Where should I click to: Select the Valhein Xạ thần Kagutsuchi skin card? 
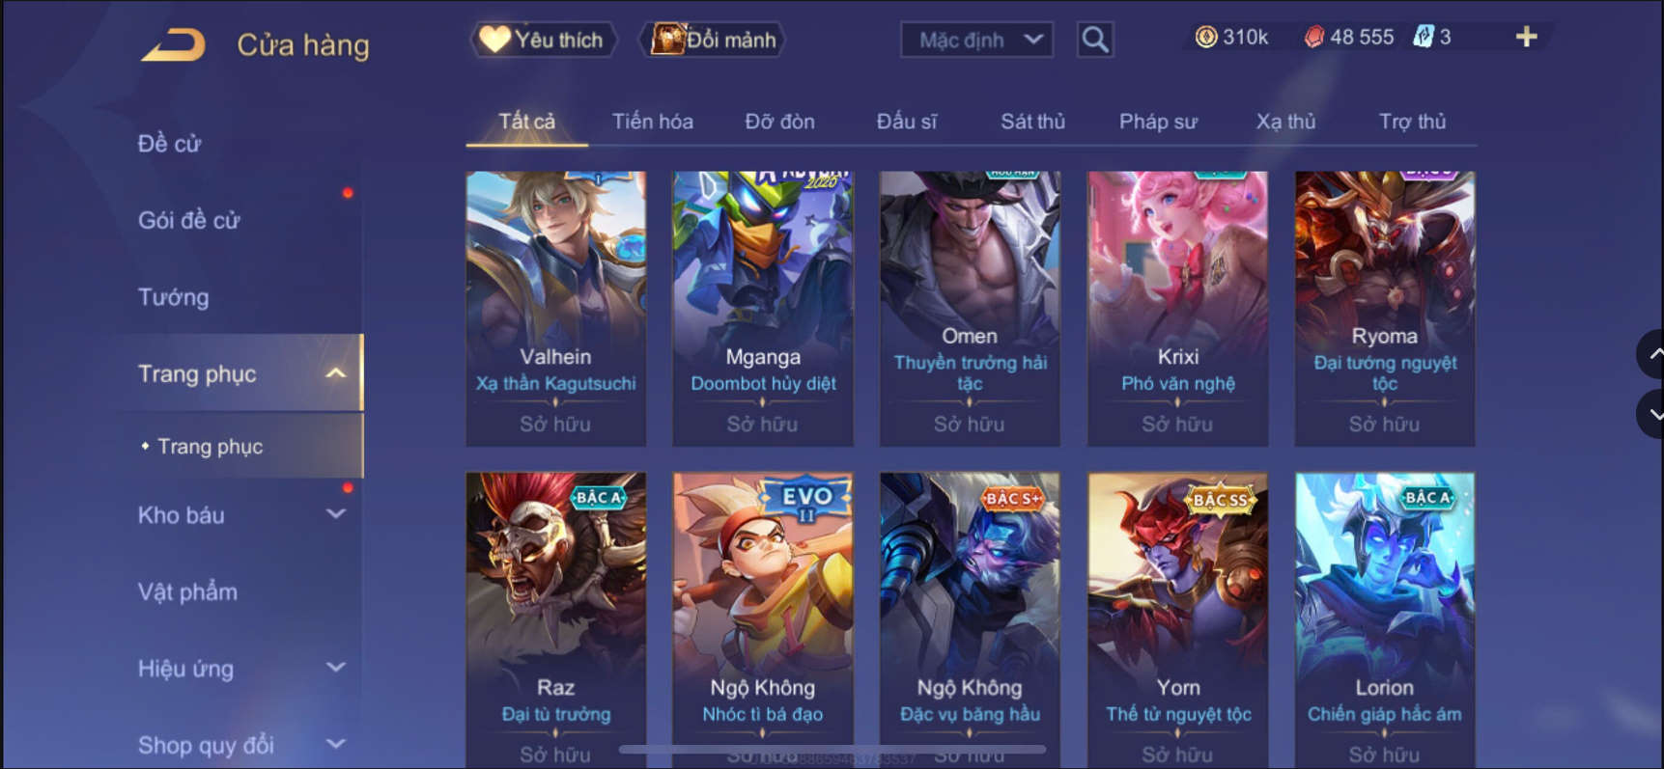pos(555,309)
